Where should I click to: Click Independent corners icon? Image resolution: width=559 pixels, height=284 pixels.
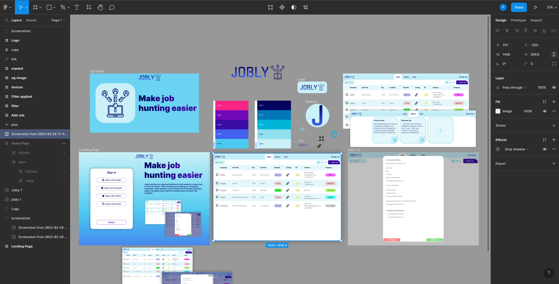coord(554,64)
